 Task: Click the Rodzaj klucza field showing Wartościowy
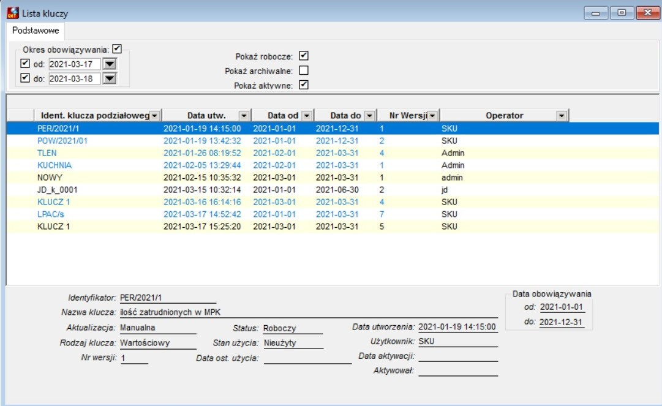[158, 343]
